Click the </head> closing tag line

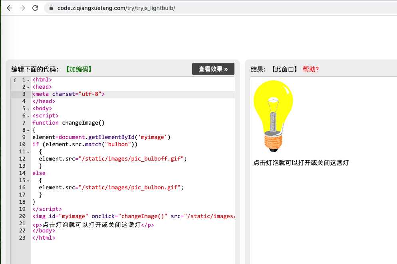pyautogui.click(x=44, y=101)
